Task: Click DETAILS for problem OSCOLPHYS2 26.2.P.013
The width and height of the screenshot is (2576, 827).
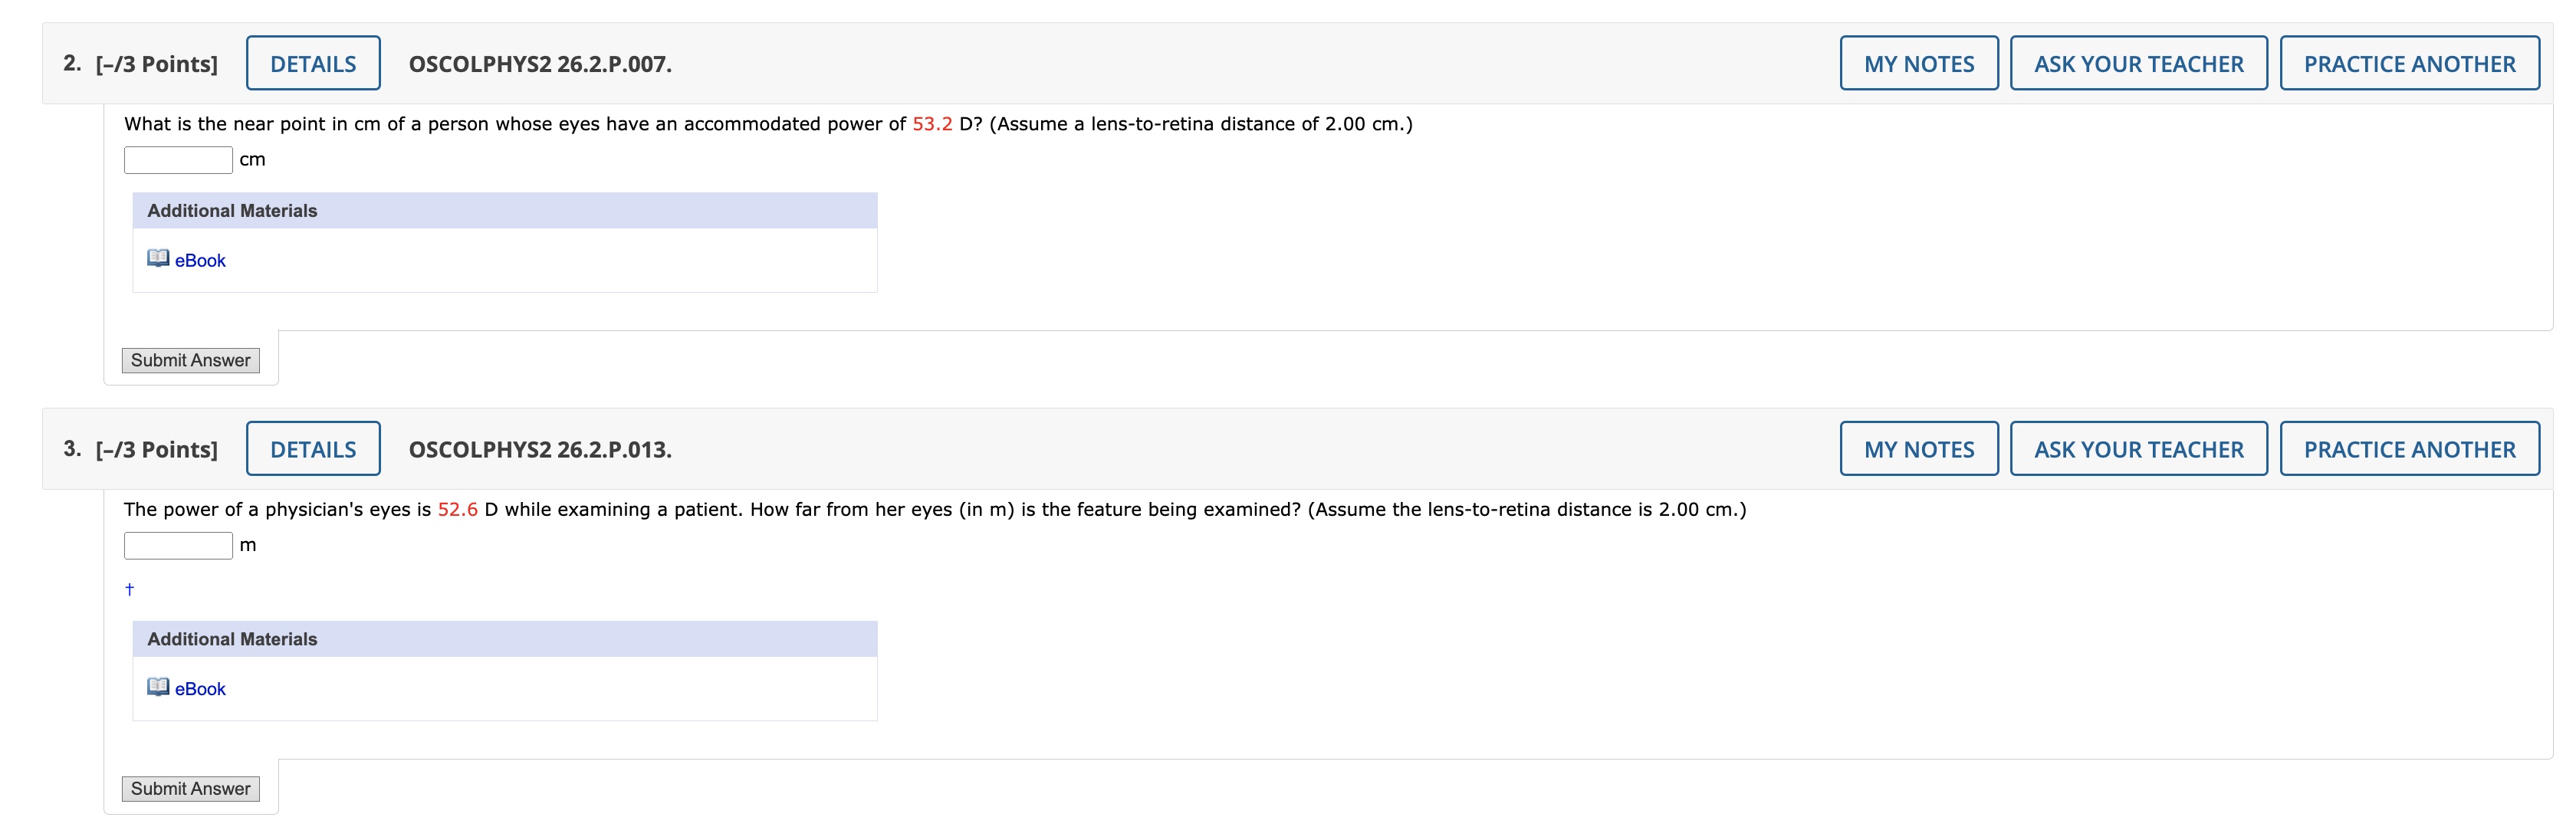Action: click(313, 449)
